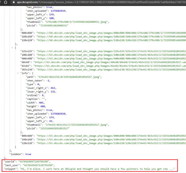This screenshot has height=173, width=186.
Task: Select the "width": 485 line
Action: pos(35,103)
